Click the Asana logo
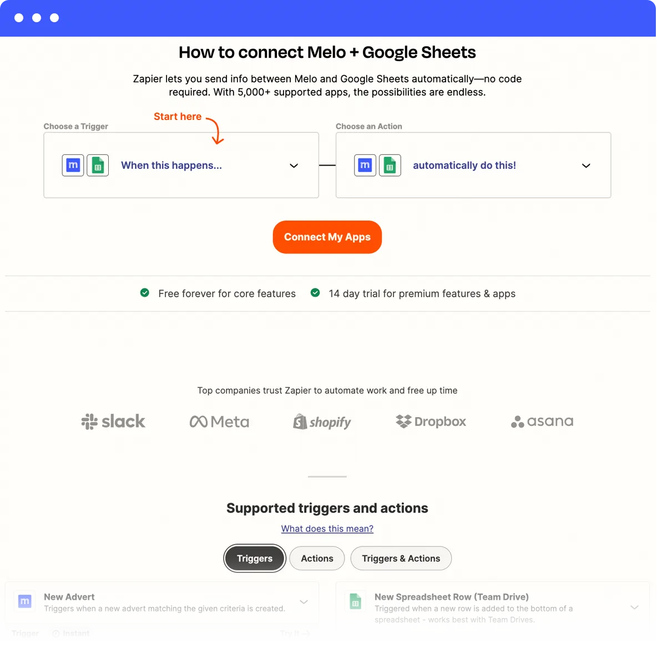The image size is (657, 652). pyautogui.click(x=542, y=422)
